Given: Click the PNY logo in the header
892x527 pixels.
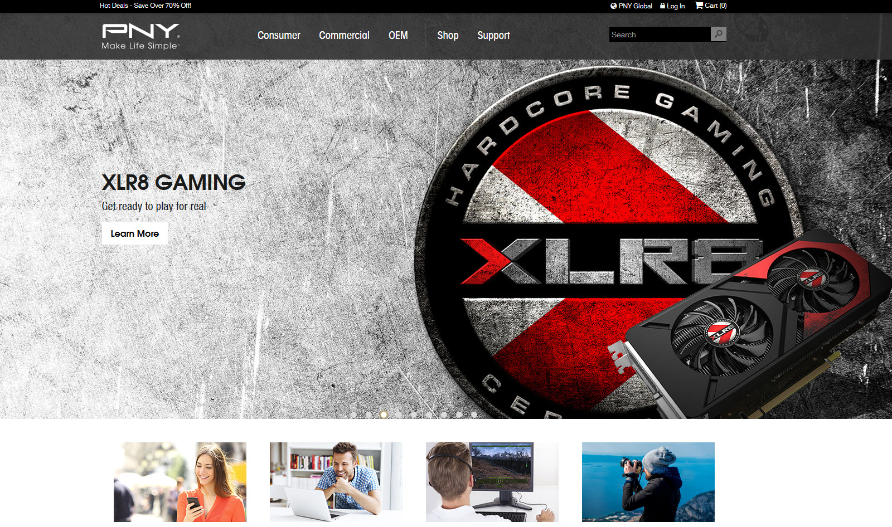Looking at the screenshot, I should (140, 36).
